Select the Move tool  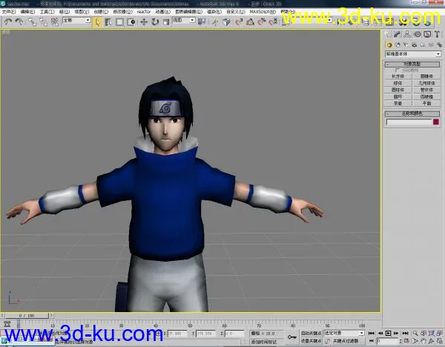144,22
